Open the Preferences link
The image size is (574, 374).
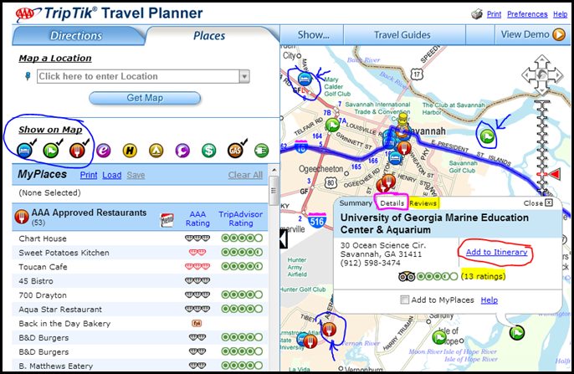pyautogui.click(x=527, y=14)
